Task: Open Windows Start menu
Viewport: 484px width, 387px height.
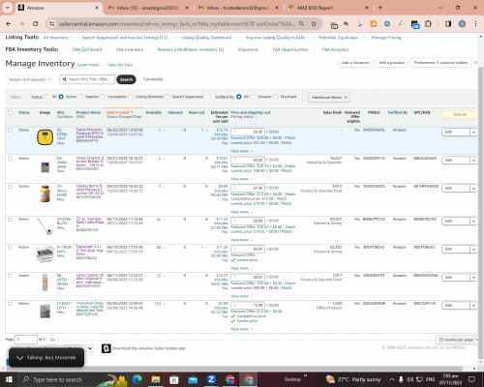Action: pos(9,379)
